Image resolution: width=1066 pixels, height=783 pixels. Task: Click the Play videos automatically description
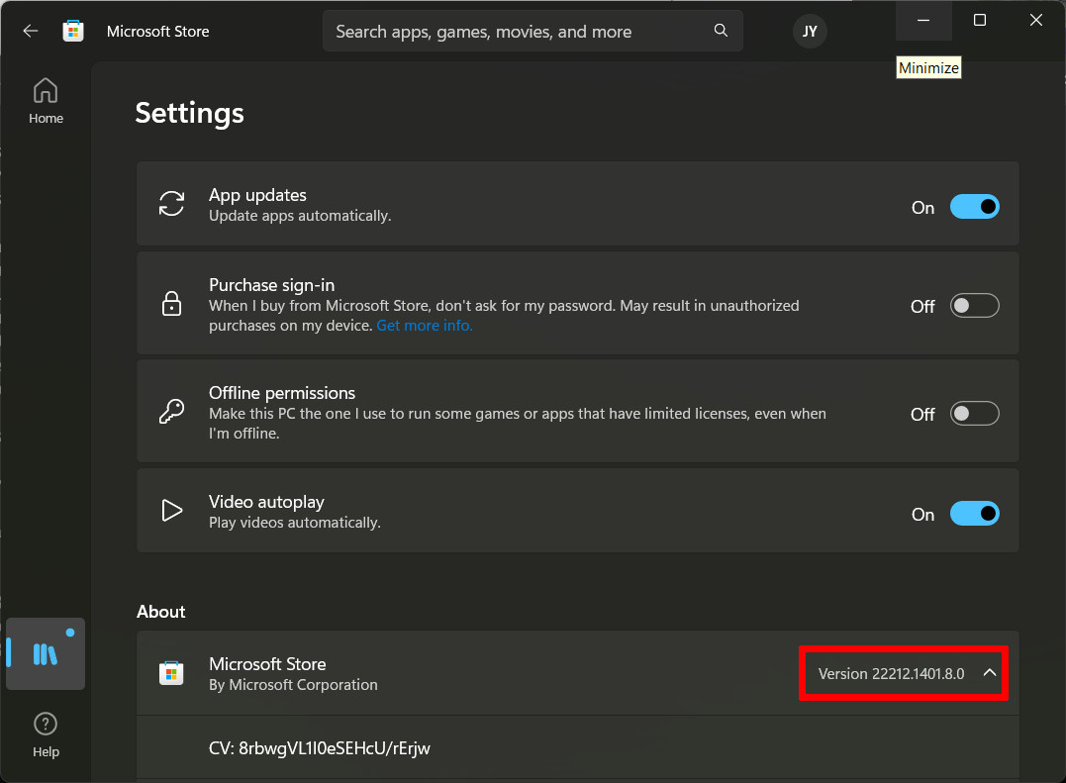294,523
